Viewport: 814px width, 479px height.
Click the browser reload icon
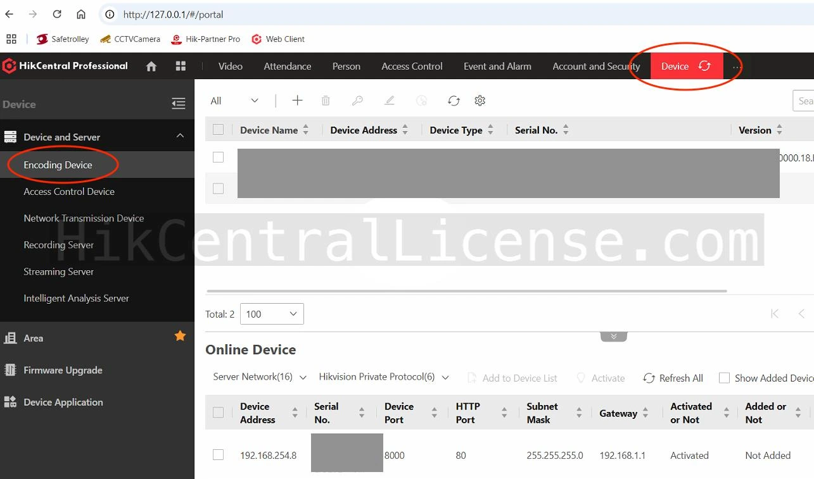(x=57, y=14)
